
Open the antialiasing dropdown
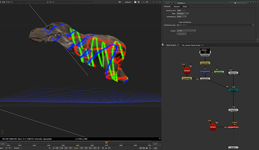coord(181,16)
